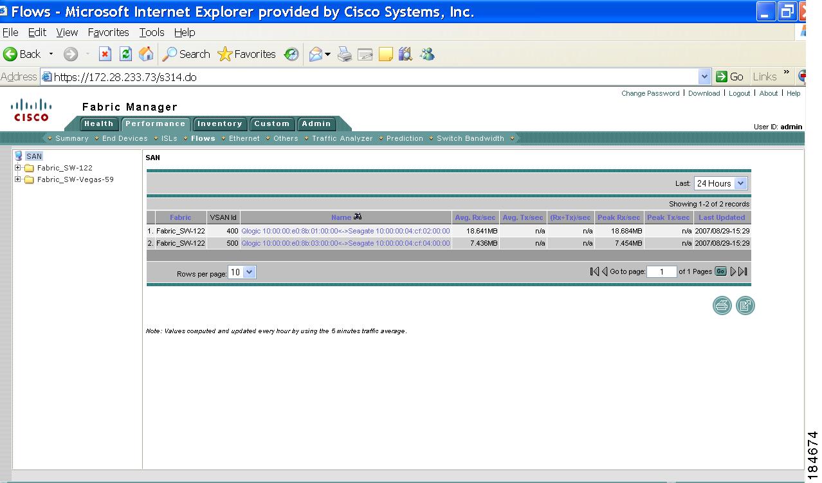Viewport: 822px width, 483px height.
Task: Sort by Avg. Rx/sec column header
Action: [475, 217]
